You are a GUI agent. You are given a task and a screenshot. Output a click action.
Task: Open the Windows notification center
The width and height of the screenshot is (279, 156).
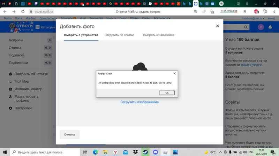point(273,152)
